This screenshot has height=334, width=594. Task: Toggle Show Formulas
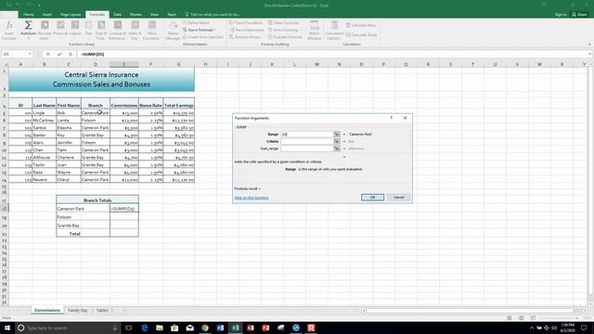click(x=284, y=22)
